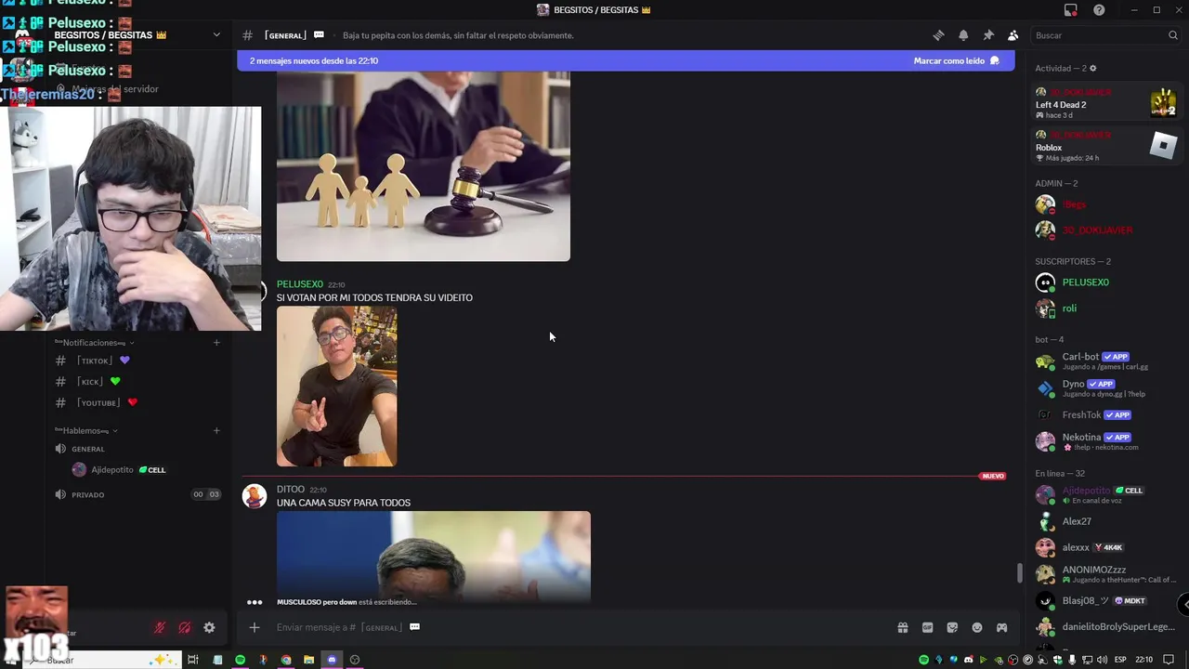The image size is (1189, 669).
Task: Open notification settings bell icon
Action: click(963, 35)
